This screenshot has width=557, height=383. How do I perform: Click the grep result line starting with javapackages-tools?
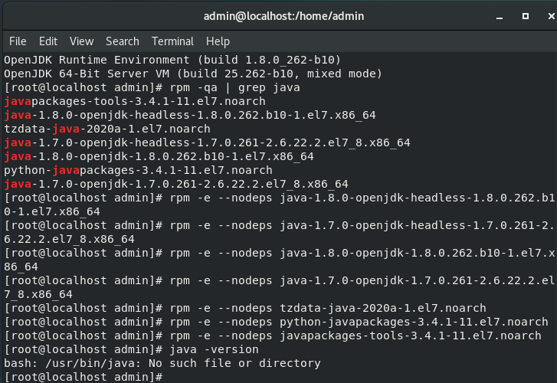[135, 101]
